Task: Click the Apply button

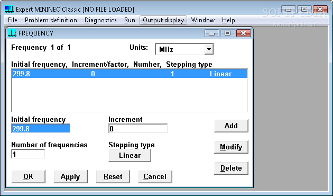Action: pyautogui.click(x=70, y=176)
